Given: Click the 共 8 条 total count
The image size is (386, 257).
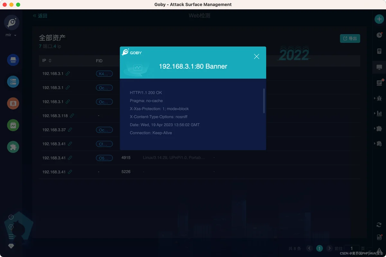Looking at the screenshot, I should point(295,248).
